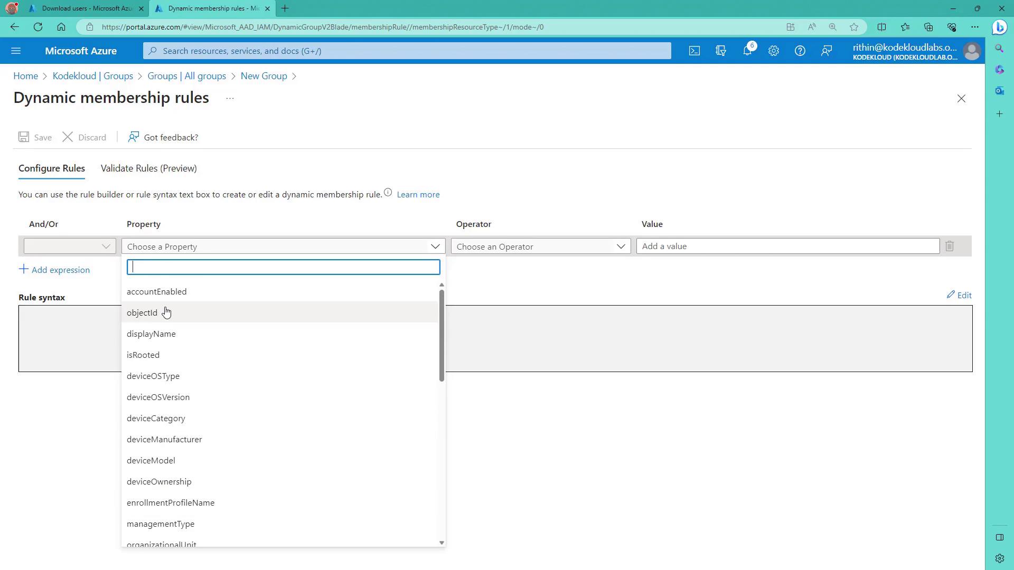
Task: Select the displayName property option
Action: coord(151,334)
